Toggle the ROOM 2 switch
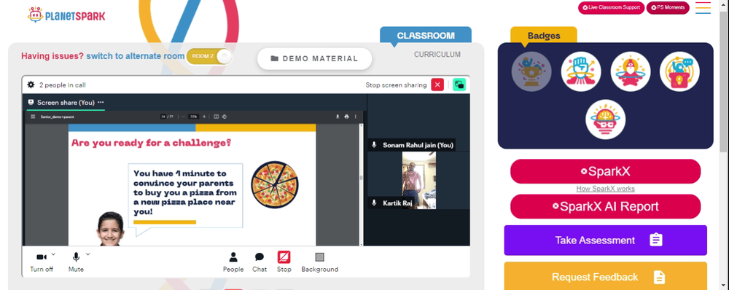The height and width of the screenshot is (290, 729). [x=208, y=56]
